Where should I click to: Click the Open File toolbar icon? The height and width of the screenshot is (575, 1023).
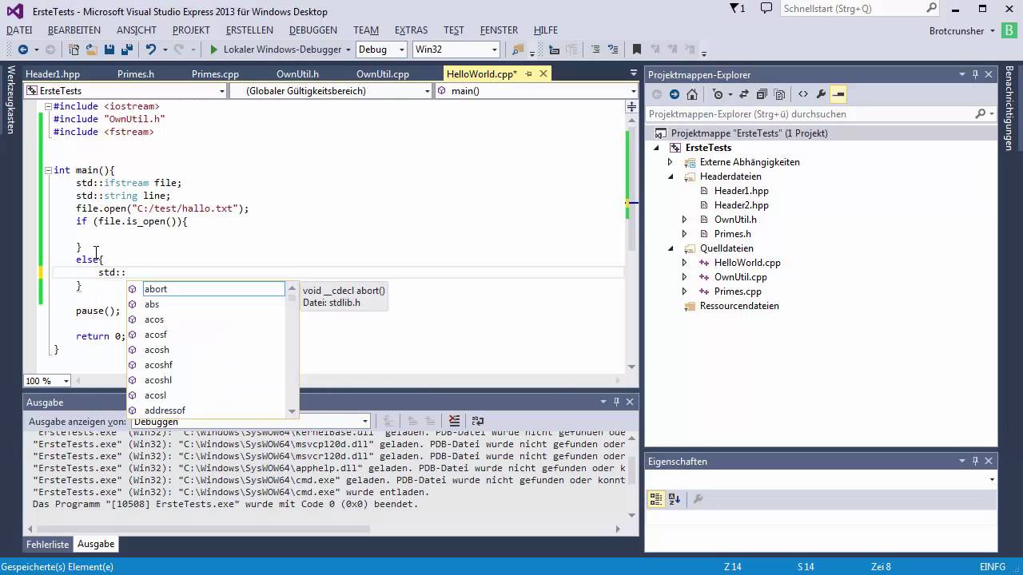(92, 50)
